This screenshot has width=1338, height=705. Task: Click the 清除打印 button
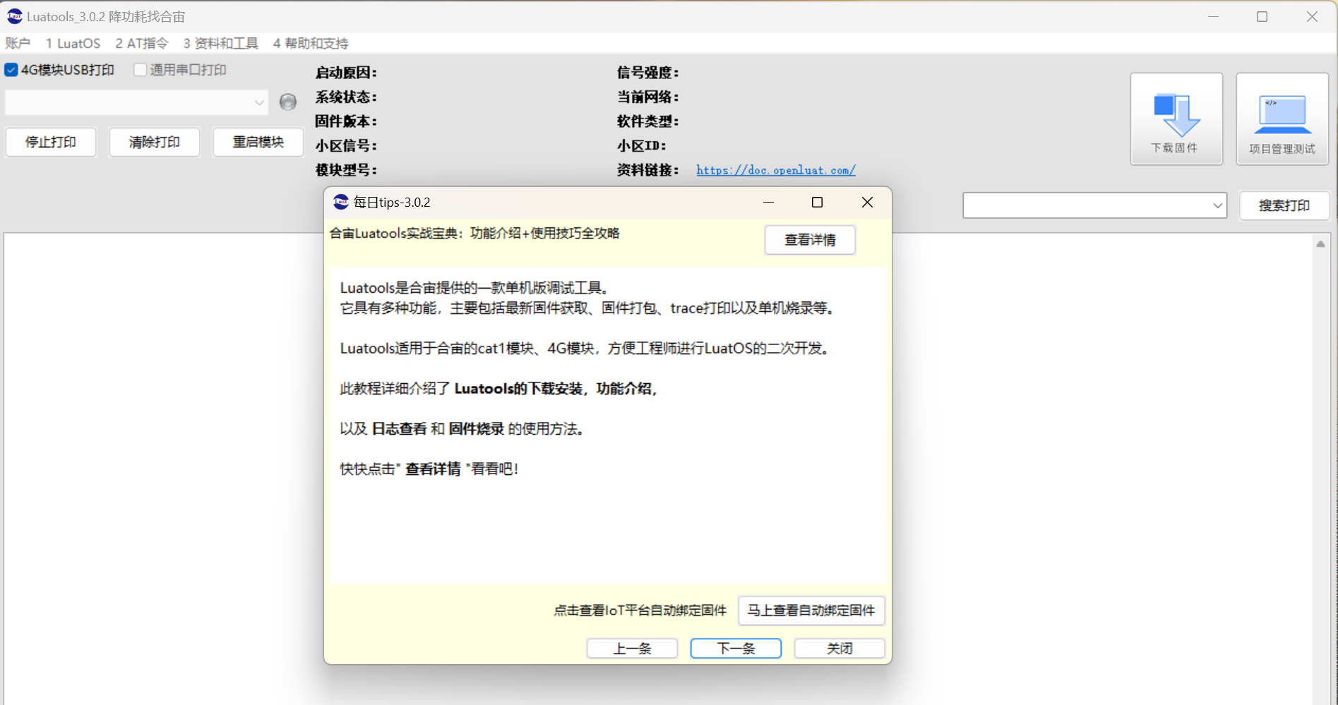[x=155, y=142]
